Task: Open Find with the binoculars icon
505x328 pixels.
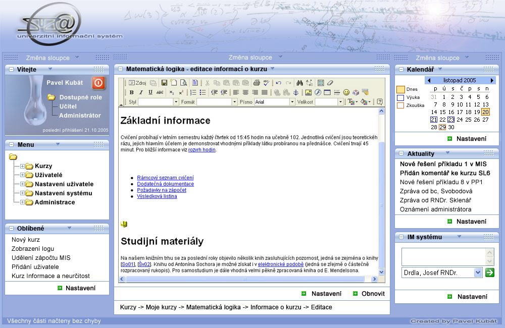Action: 299,83
